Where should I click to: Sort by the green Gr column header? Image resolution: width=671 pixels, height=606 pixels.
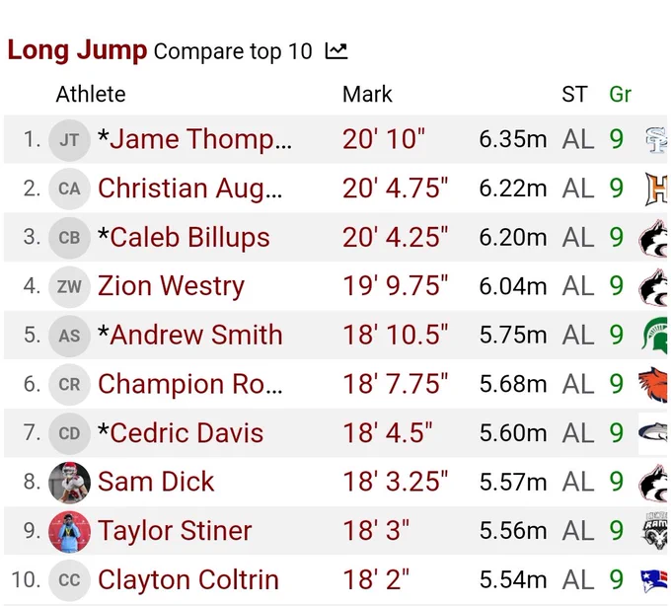620,94
